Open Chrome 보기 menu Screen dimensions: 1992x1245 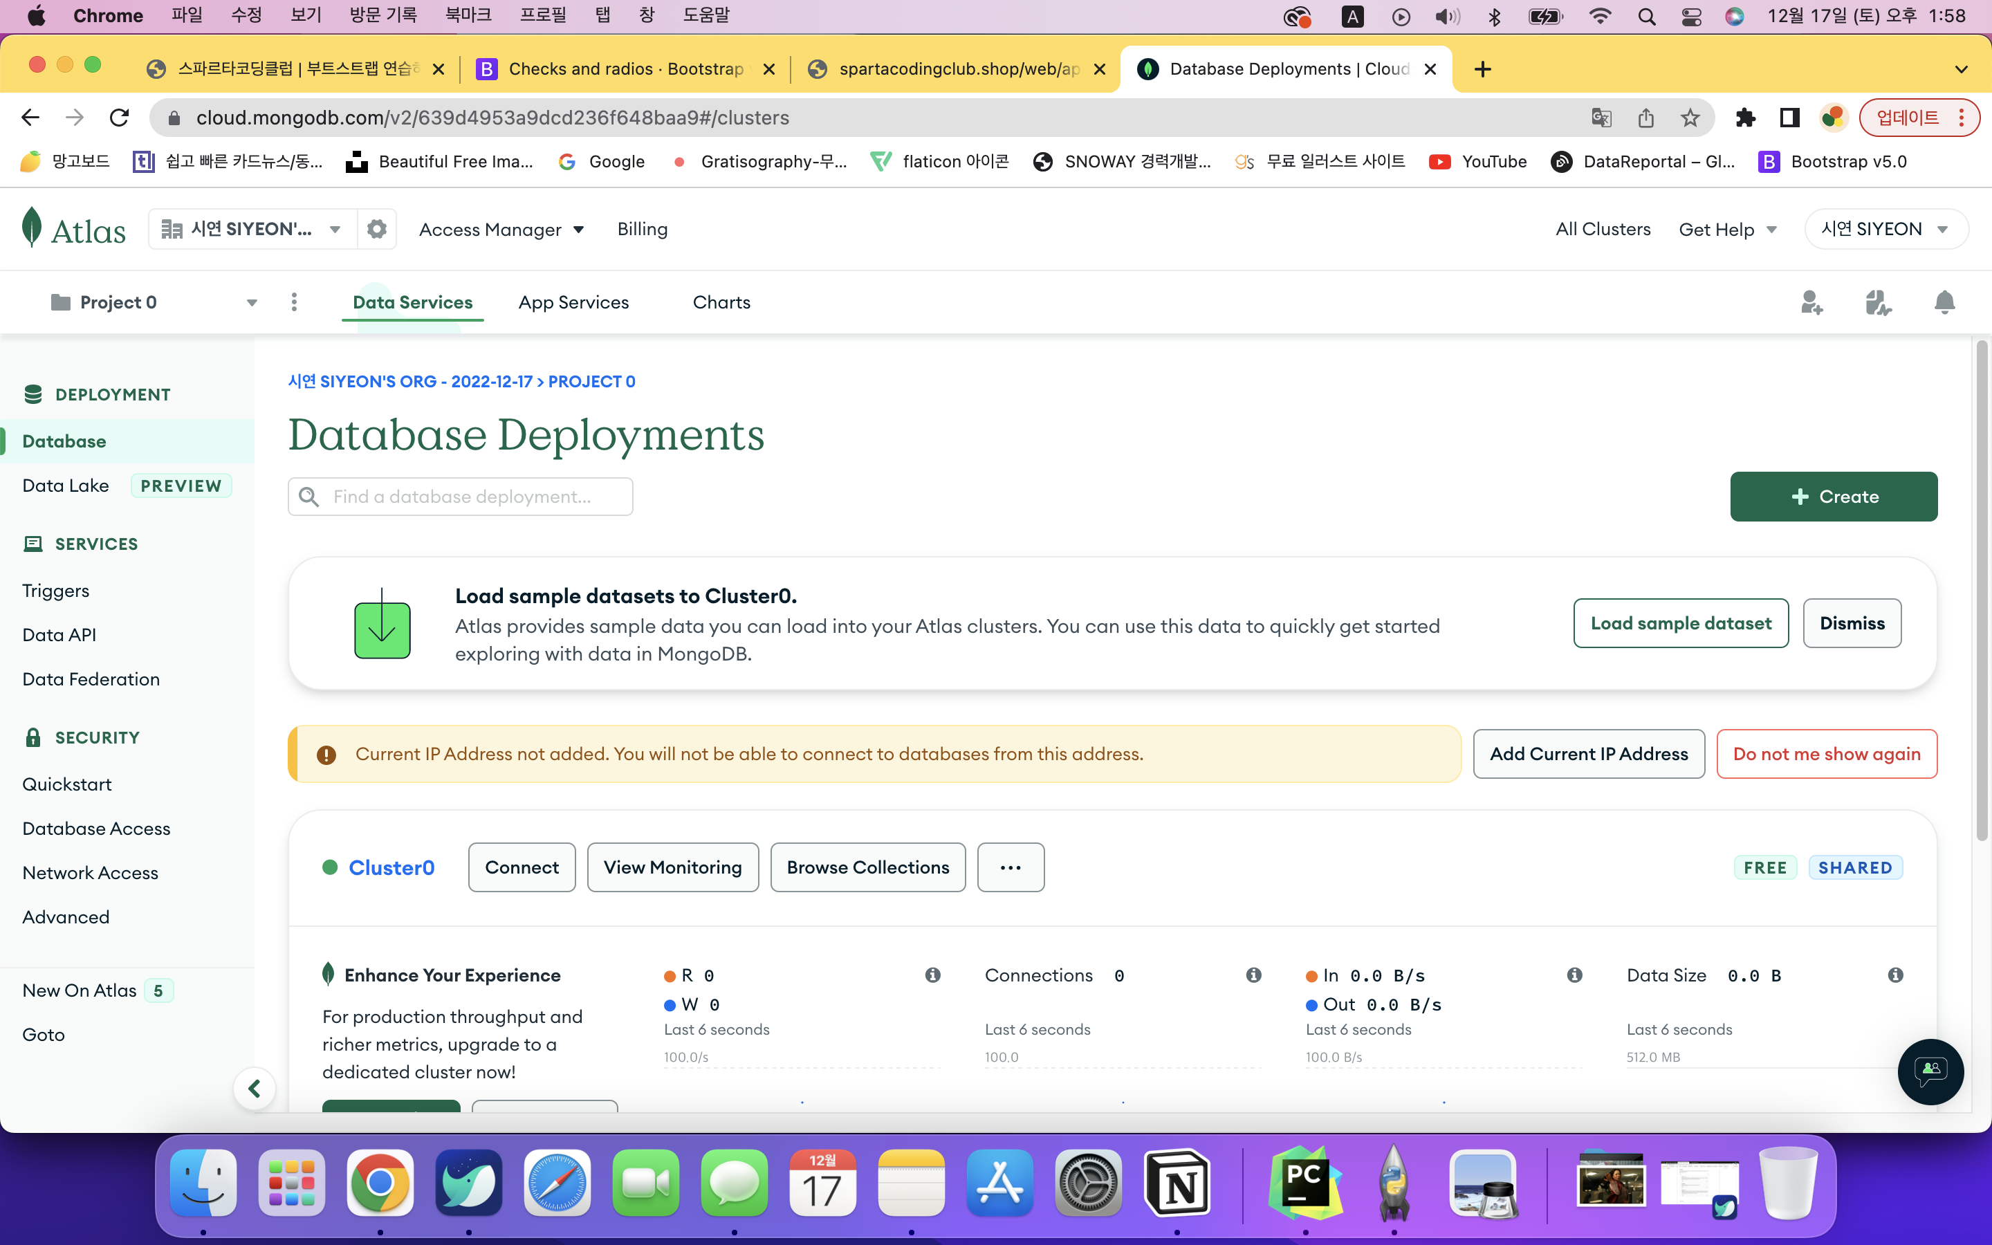(x=306, y=16)
